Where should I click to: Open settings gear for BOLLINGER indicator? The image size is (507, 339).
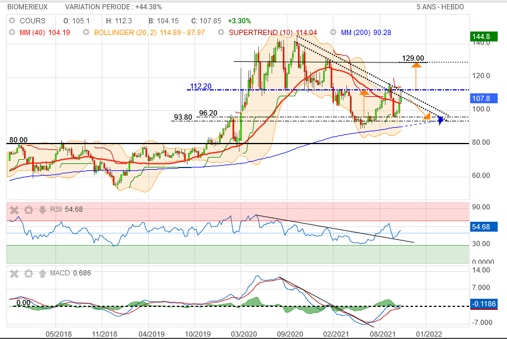(x=86, y=32)
